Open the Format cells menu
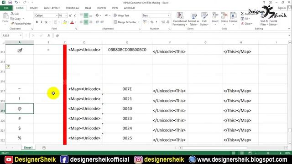Image resolution: width=292 pixels, height=164 pixels. [x=233, y=19]
